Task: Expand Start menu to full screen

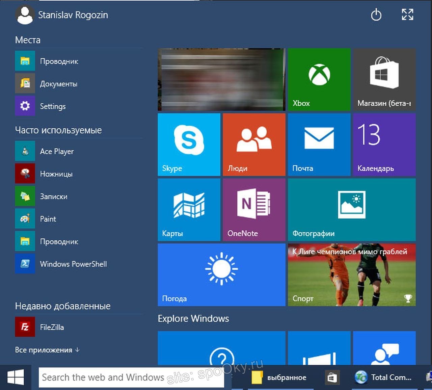Action: (x=407, y=15)
